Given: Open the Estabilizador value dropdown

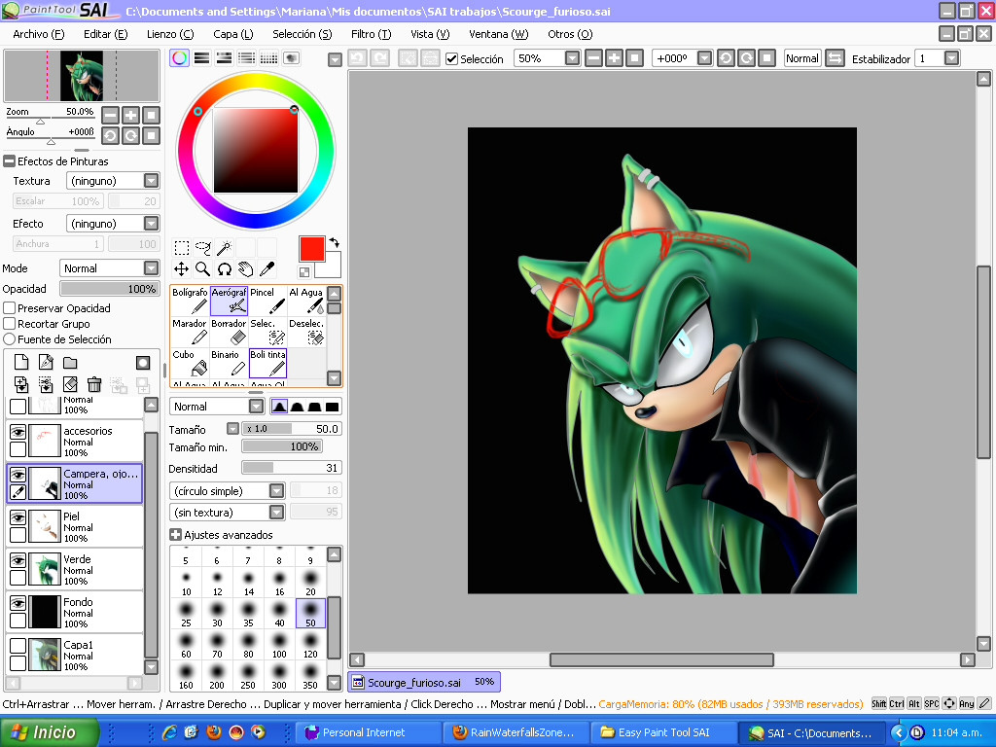Looking at the screenshot, I should point(951,58).
